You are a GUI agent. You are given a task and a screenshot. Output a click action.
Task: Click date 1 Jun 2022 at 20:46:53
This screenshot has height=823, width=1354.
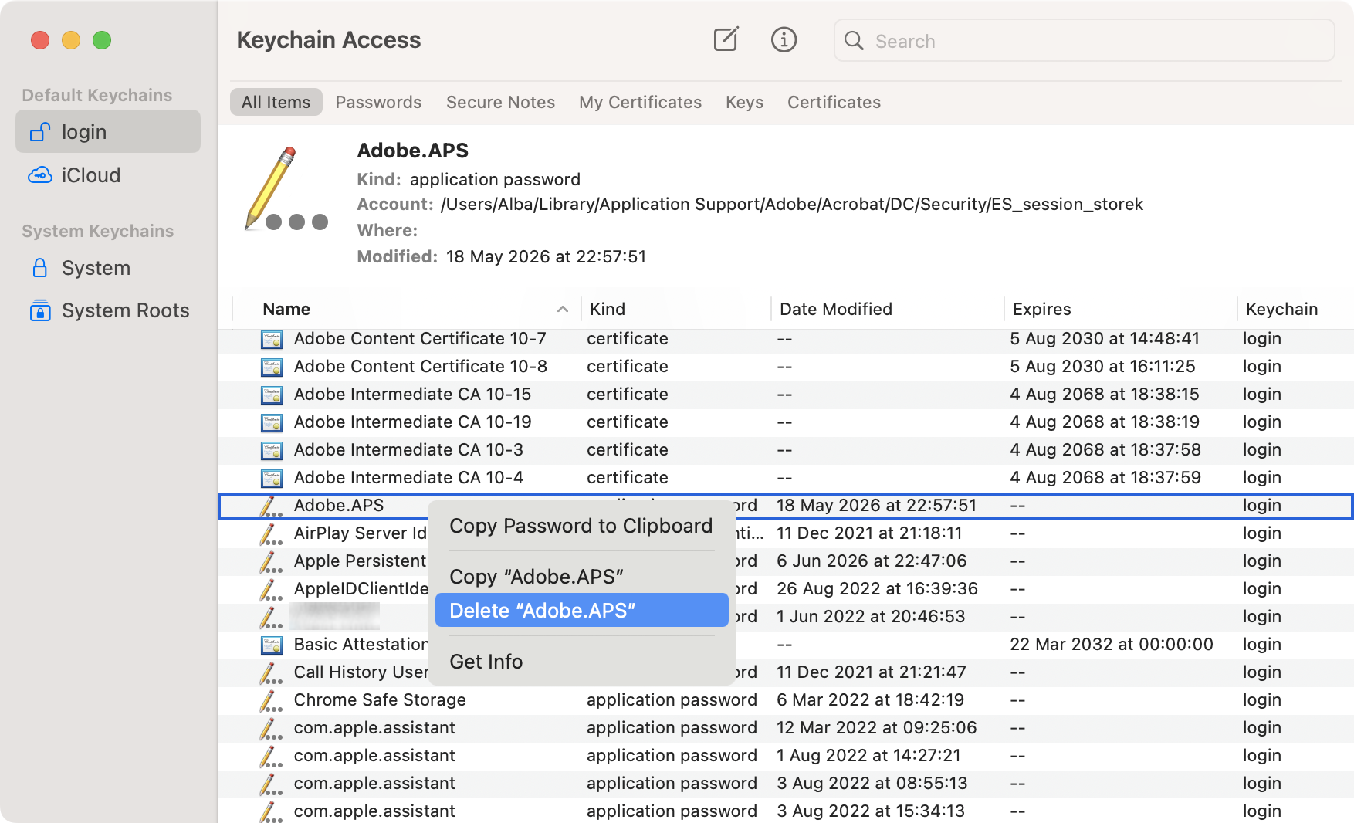click(871, 617)
